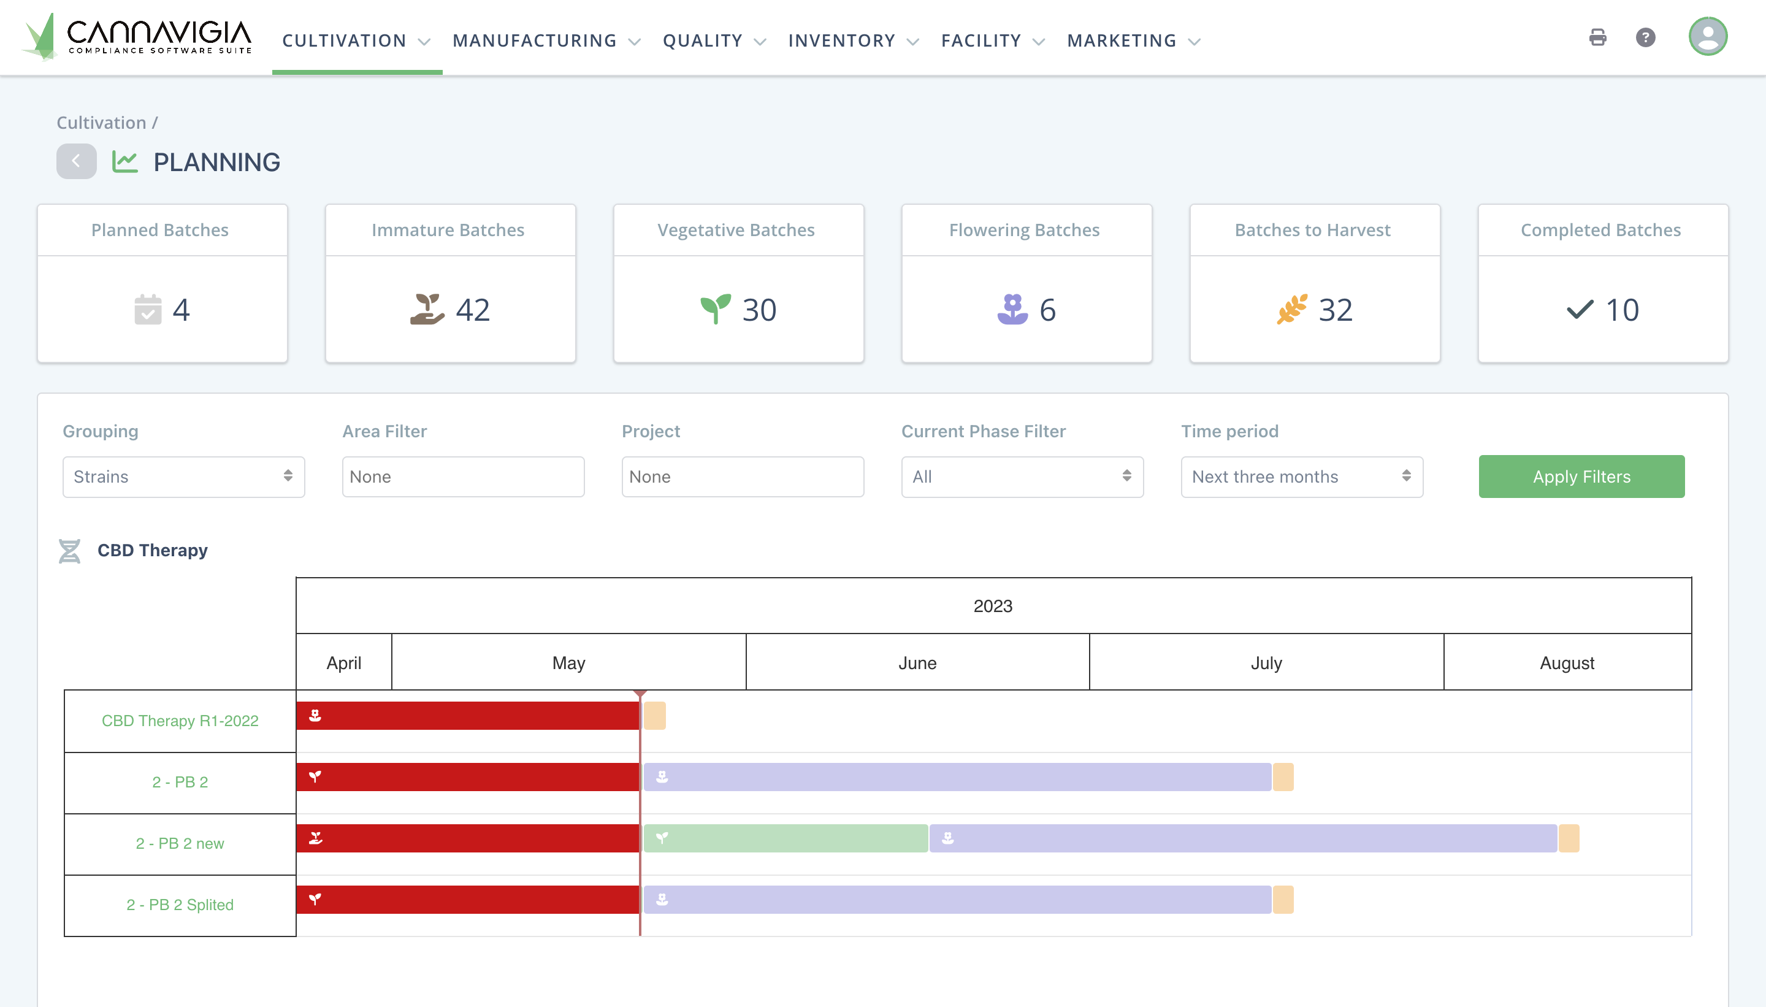Click the printer icon in header
Screen dimensions: 1766x1007
pos(1597,37)
